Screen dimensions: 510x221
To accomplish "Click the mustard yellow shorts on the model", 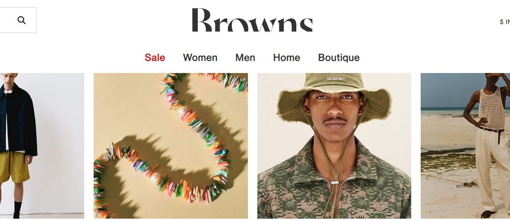I will point(15,166).
